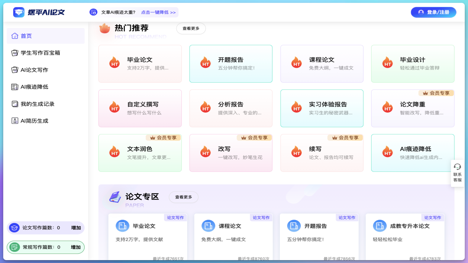Image resolution: width=468 pixels, height=263 pixels.
Task: Click the 首页 home icon in sidebar
Action: [15, 36]
